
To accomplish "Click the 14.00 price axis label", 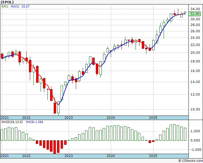I will [x=195, y=82].
